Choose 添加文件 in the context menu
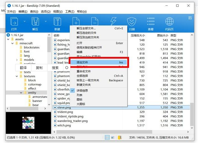Screen dimensions: 198x143 pyautogui.click(x=99, y=62)
